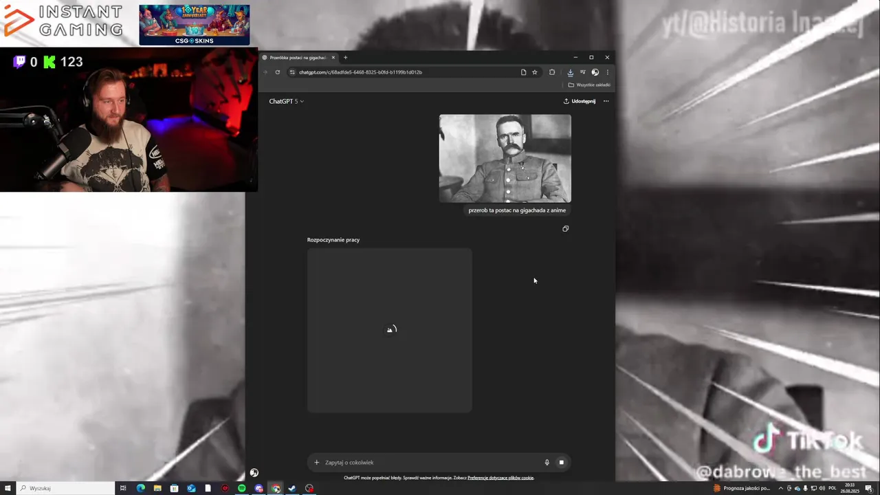Open the notification center icon
Viewport: 880px width, 495px height.
tap(869, 488)
